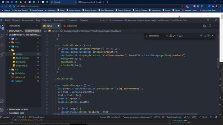
Task: Toggle find in selection
Action: 209,36
